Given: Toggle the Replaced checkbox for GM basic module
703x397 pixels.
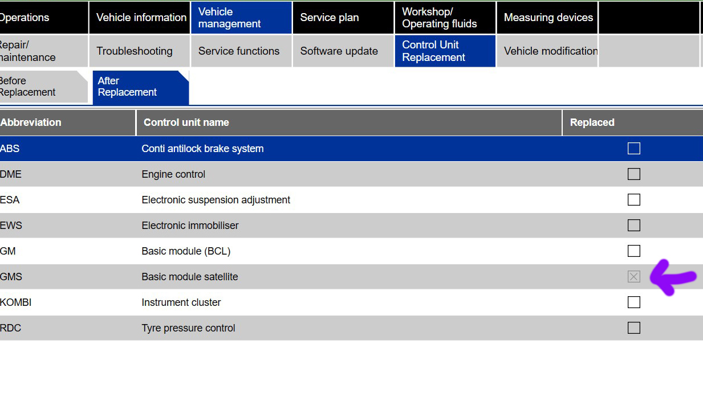Looking at the screenshot, I should click(633, 251).
